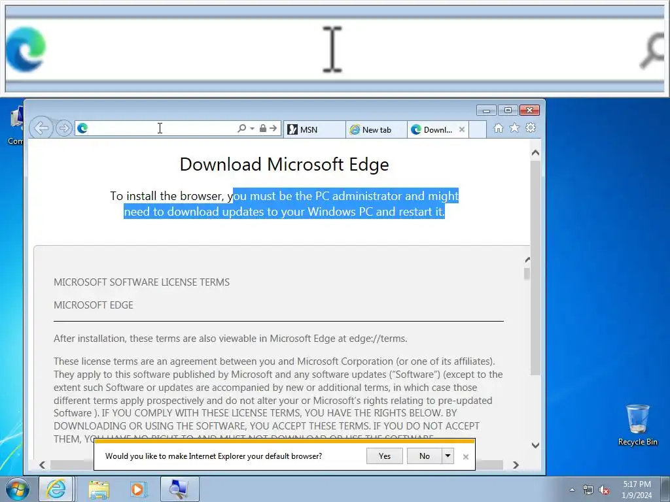Click the search magnifier in address bar
Image resolution: width=670 pixels, height=502 pixels.
click(241, 128)
